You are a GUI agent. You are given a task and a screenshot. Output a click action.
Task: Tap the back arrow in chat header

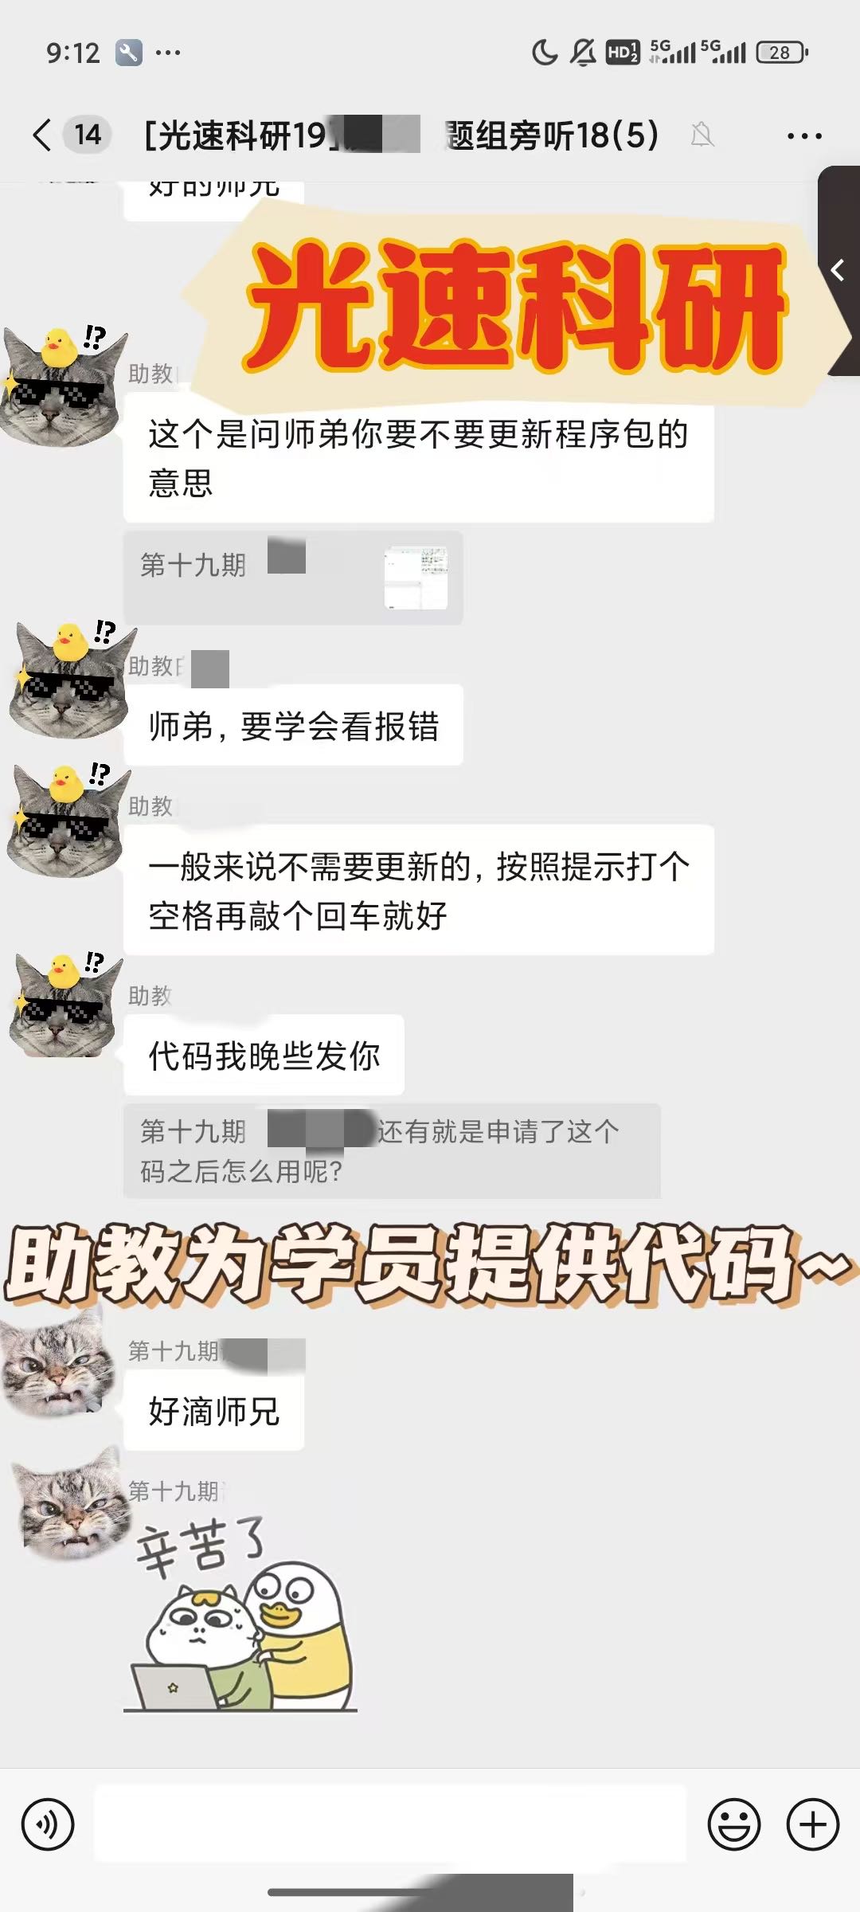[42, 135]
